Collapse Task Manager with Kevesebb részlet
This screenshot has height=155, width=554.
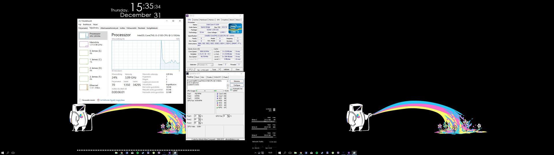pos(87,100)
